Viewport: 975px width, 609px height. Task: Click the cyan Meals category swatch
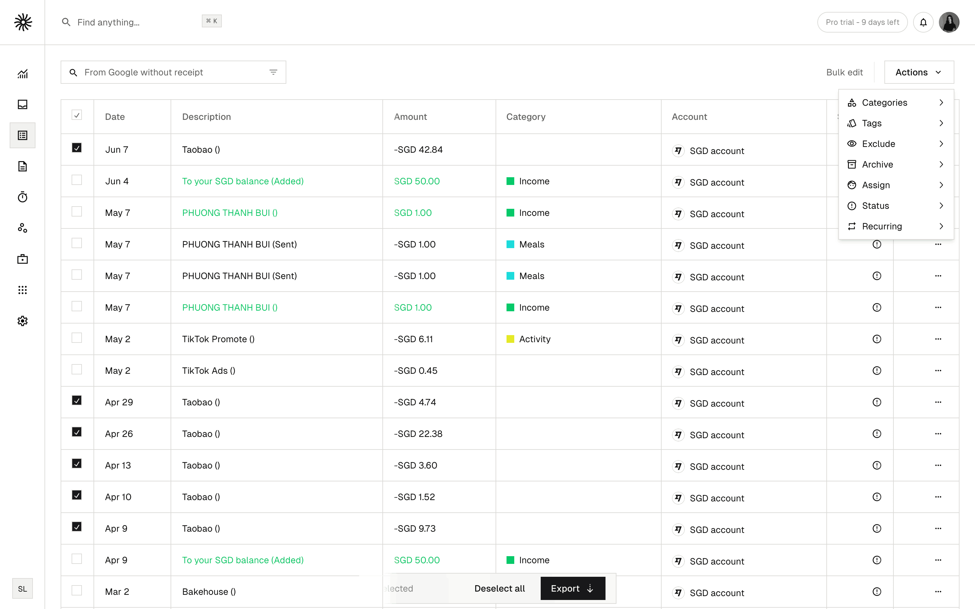coord(510,245)
